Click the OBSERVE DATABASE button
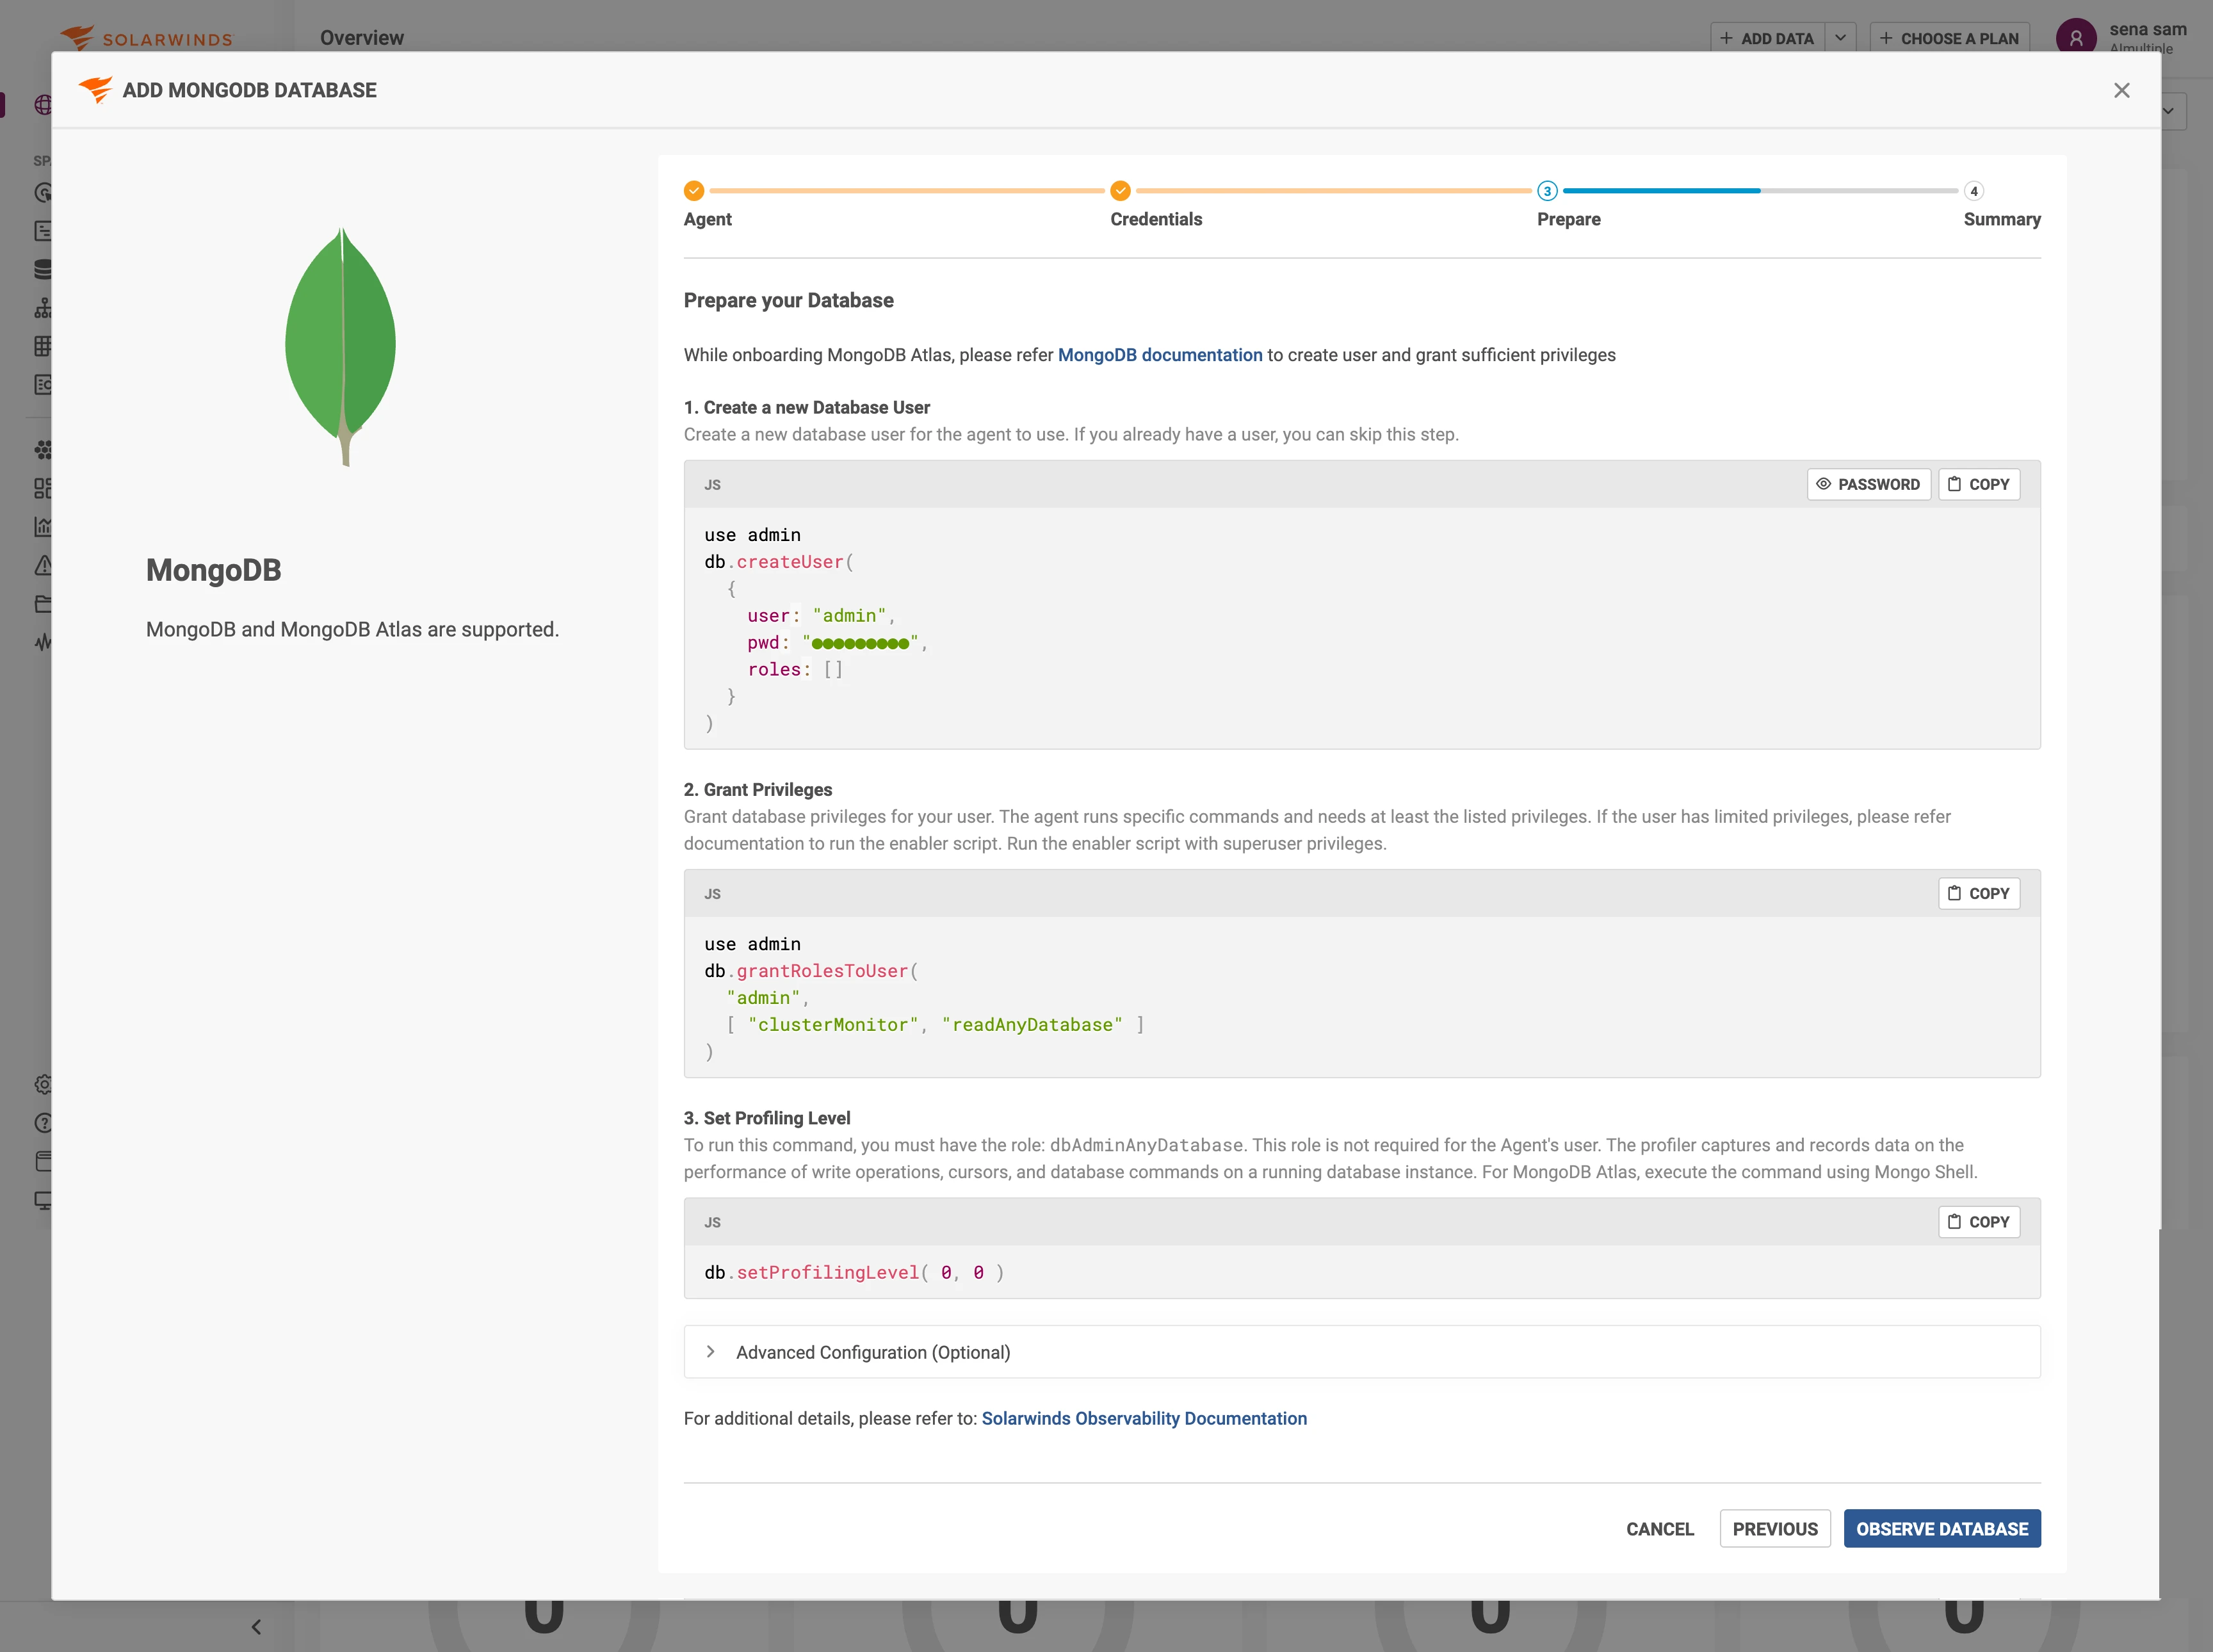 pyautogui.click(x=1941, y=1529)
